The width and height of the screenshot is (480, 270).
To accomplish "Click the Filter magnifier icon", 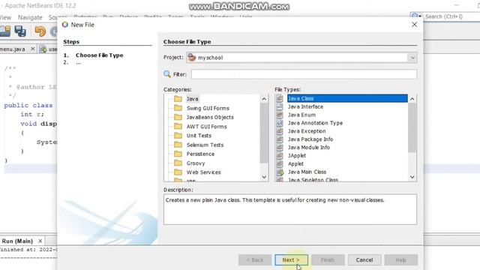I will (167, 73).
